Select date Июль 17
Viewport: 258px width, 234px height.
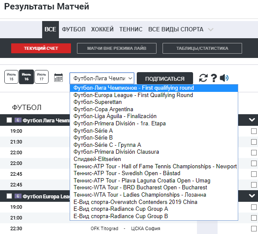tap(41, 77)
